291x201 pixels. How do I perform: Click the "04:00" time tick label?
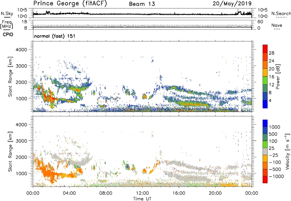point(69,193)
